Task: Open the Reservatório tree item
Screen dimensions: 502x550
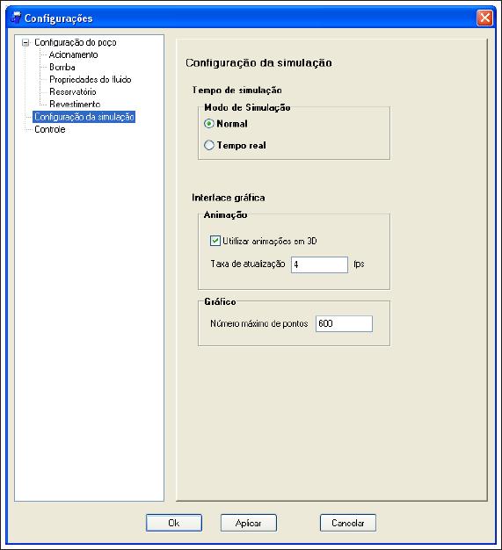Action: tap(73, 91)
